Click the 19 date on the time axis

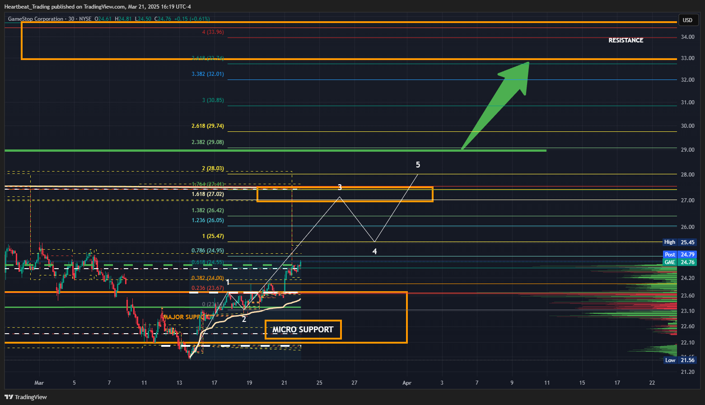249,383
